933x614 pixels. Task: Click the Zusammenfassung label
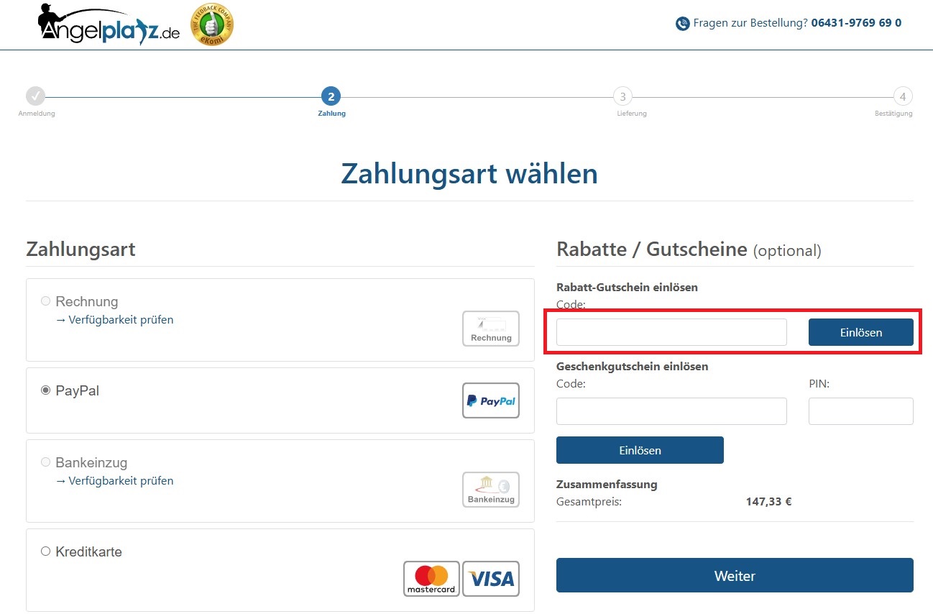pyautogui.click(x=607, y=485)
